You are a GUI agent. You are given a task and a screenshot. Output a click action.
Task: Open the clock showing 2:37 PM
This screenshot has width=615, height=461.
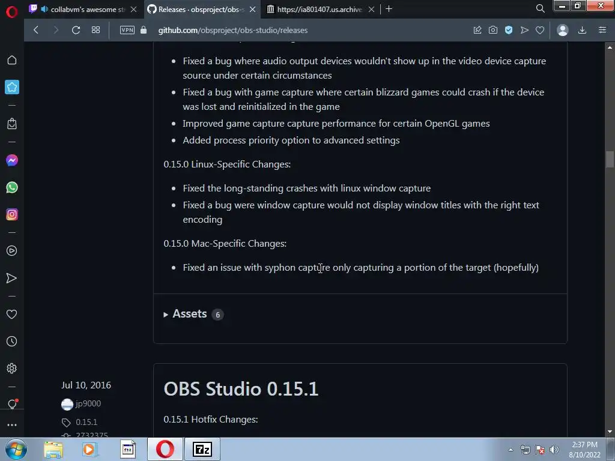coord(584,450)
